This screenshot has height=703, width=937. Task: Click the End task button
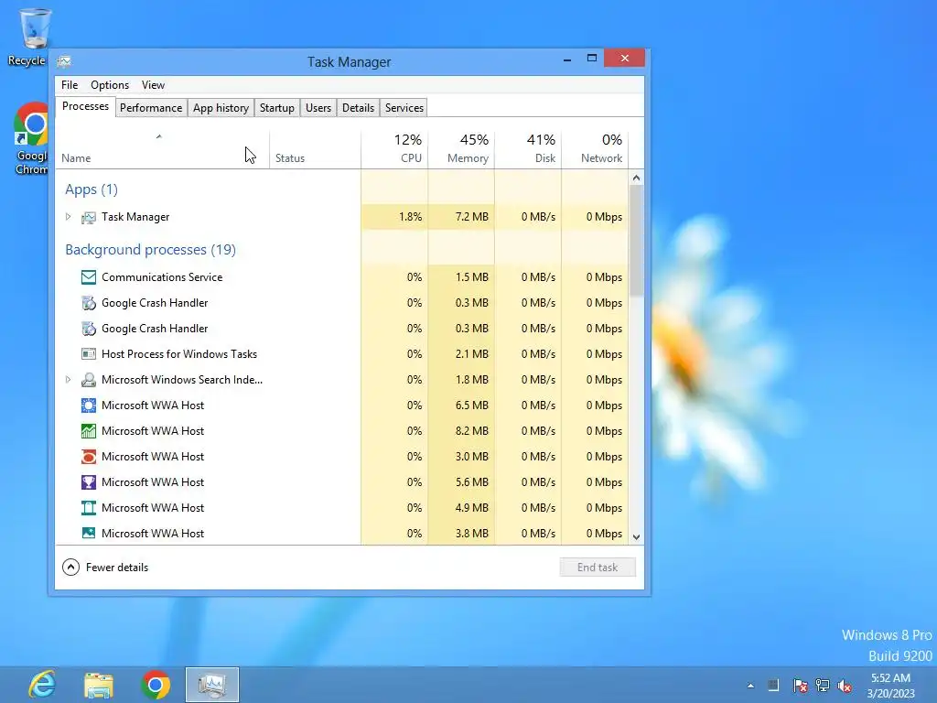click(x=598, y=568)
